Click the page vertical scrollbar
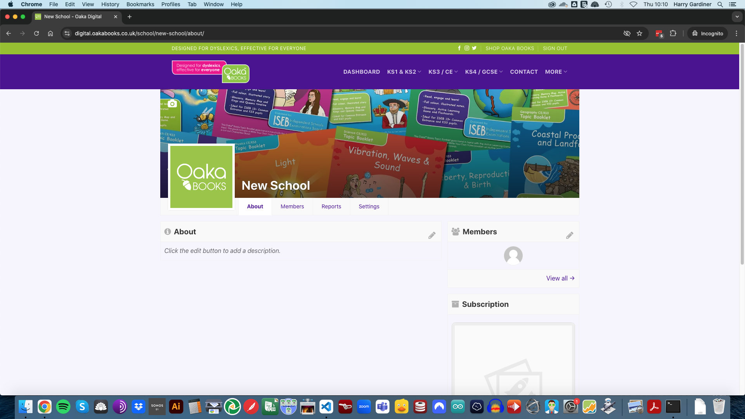This screenshot has height=419, width=745. [742, 155]
